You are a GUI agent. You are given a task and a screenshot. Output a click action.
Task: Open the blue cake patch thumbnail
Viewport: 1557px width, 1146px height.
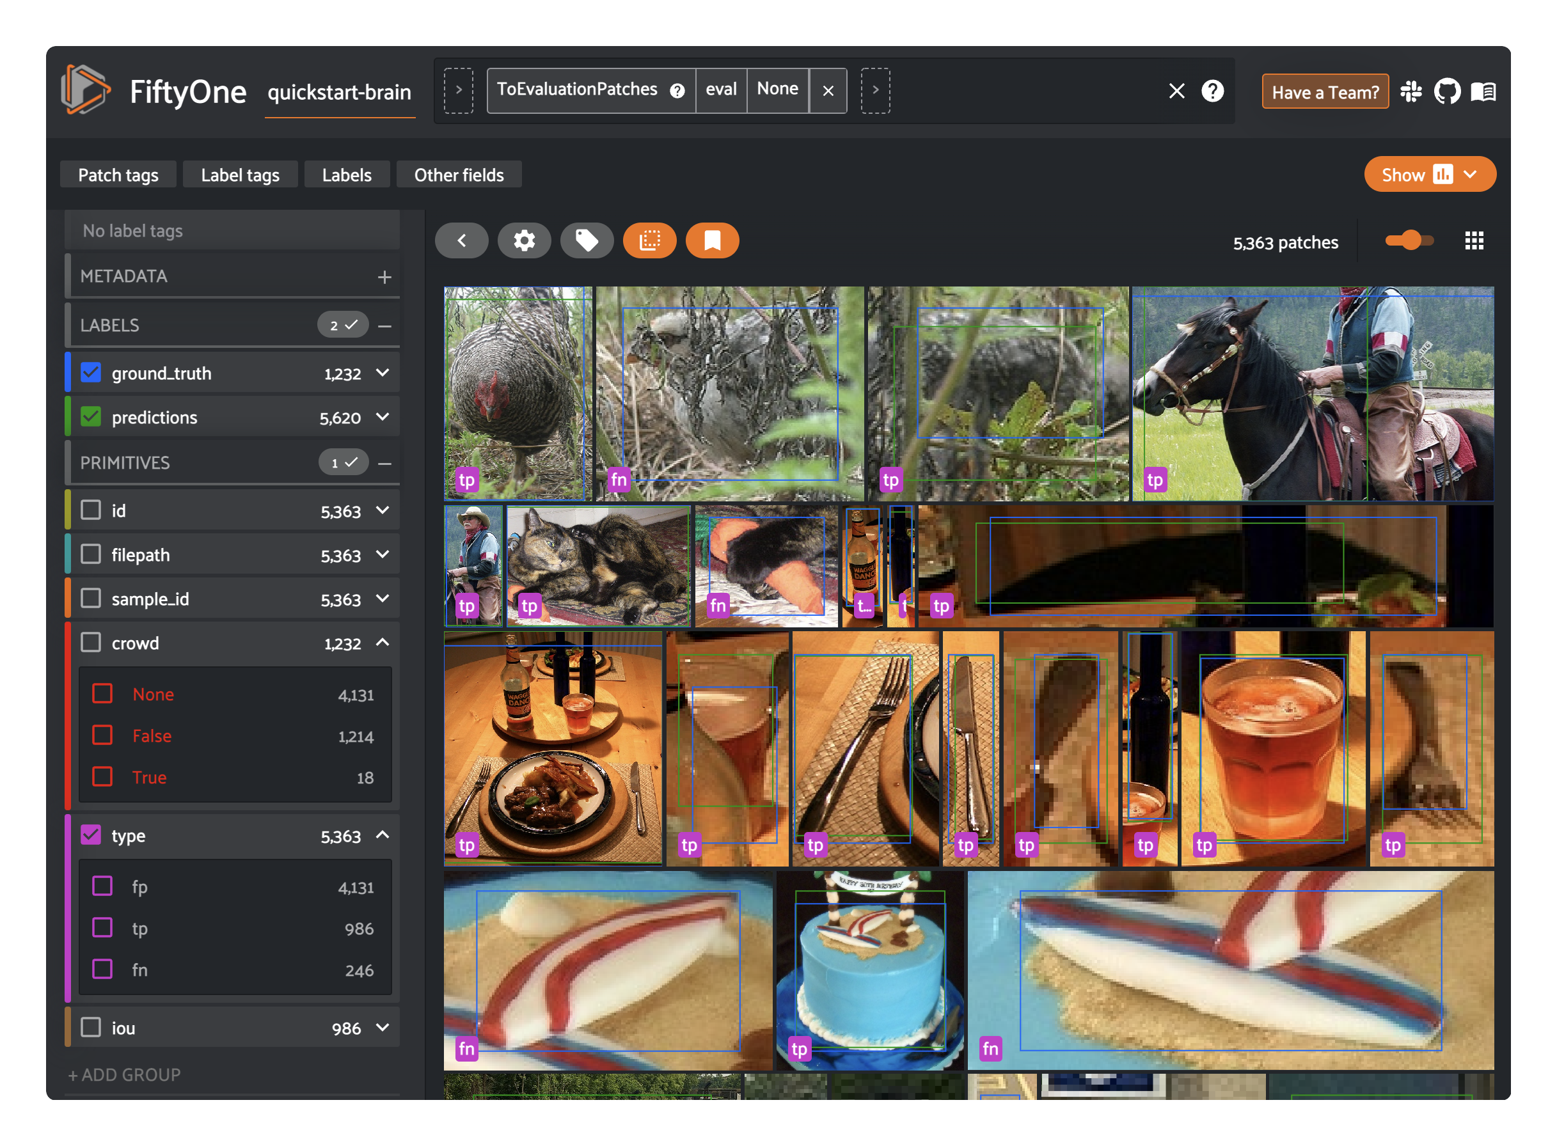coord(869,969)
